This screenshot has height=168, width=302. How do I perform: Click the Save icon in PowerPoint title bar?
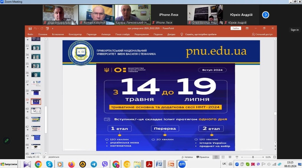tap(30, 28)
